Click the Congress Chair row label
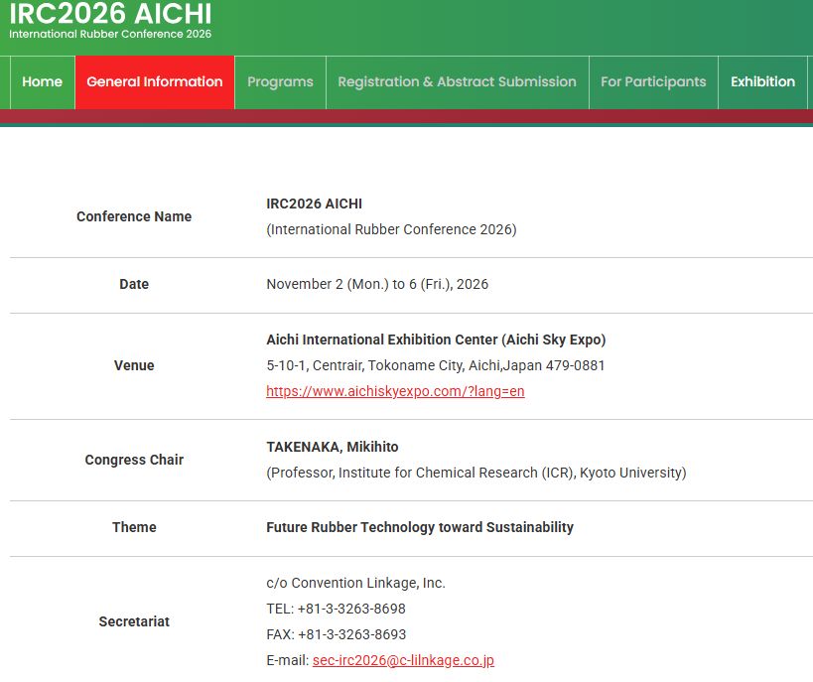This screenshot has width=813, height=682. click(134, 460)
